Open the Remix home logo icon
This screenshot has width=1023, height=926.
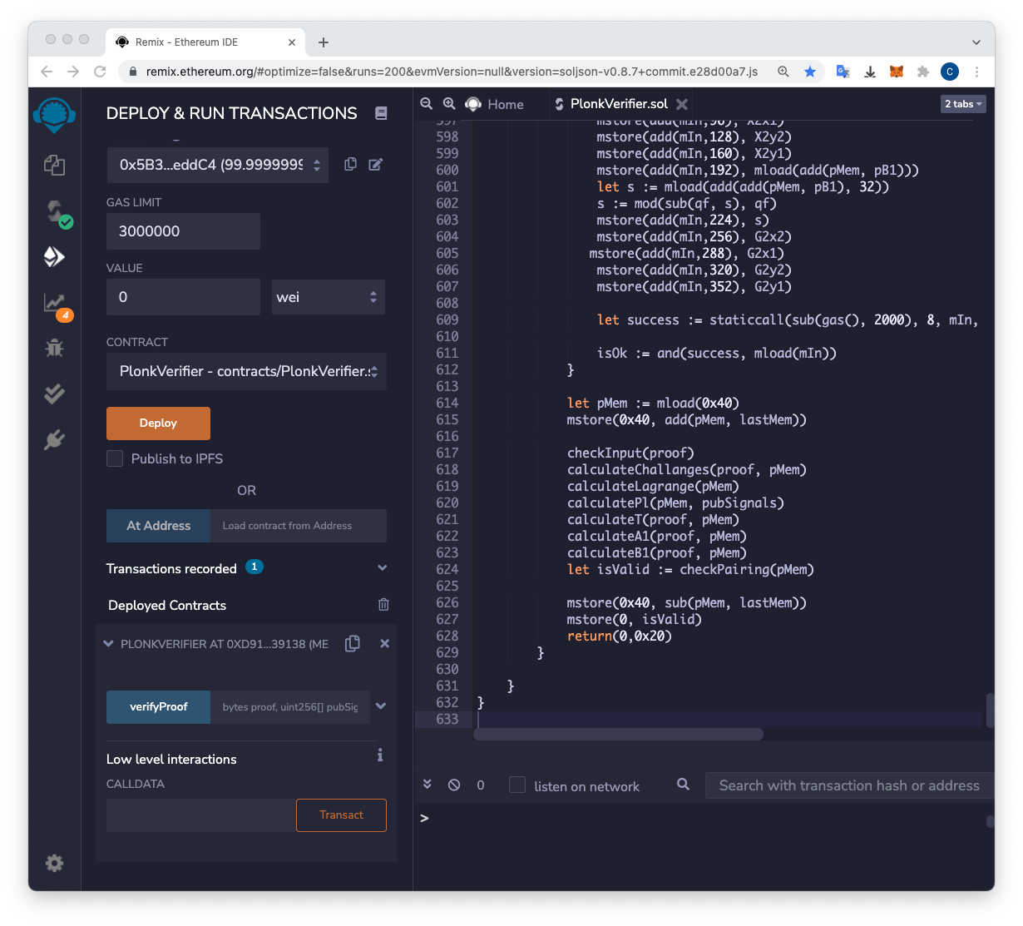click(x=55, y=115)
